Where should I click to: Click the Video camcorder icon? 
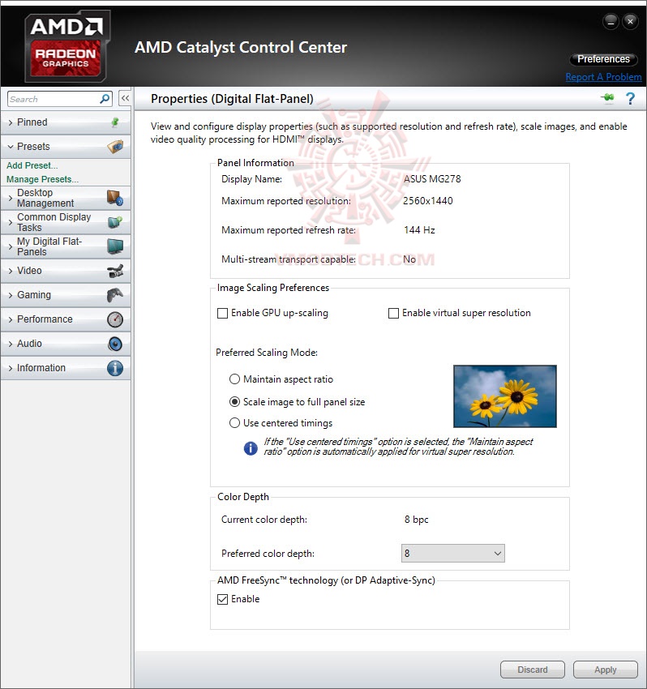click(x=115, y=271)
